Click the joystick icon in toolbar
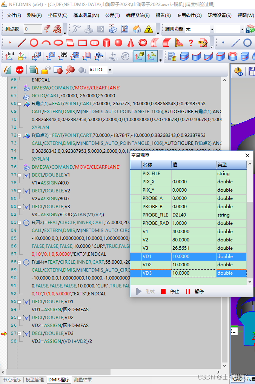 pyautogui.click(x=88, y=29)
